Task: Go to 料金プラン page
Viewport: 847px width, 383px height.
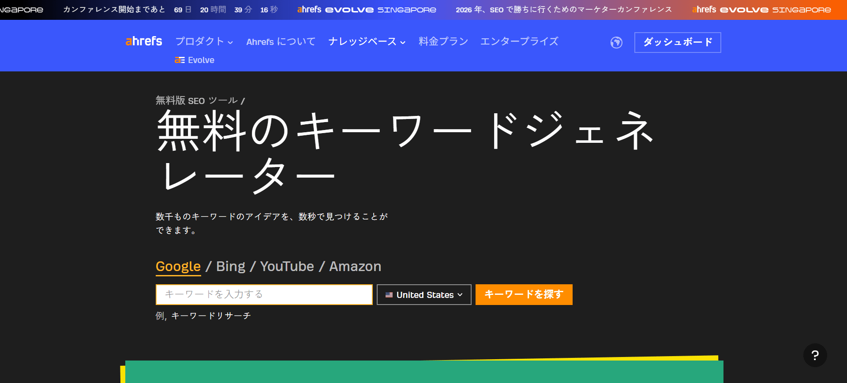Action: [x=443, y=41]
